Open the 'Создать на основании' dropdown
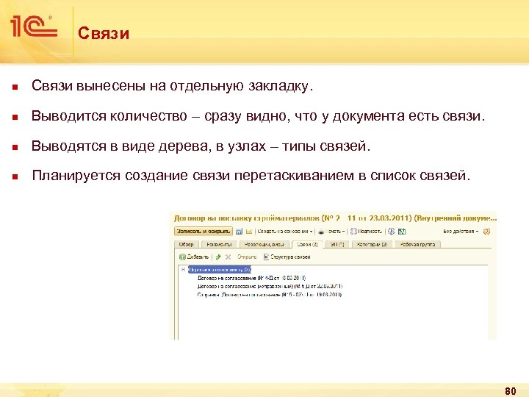 (285, 232)
